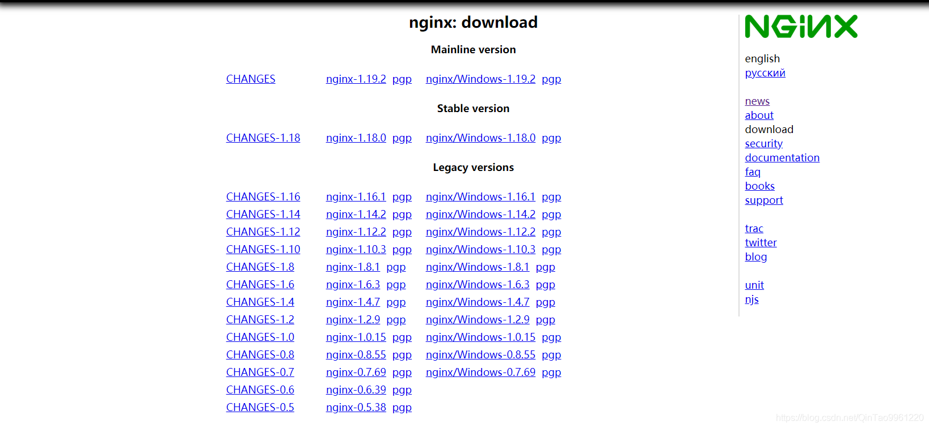The width and height of the screenshot is (929, 428).
Task: Download nginx-1.0.15
Action: pos(356,337)
